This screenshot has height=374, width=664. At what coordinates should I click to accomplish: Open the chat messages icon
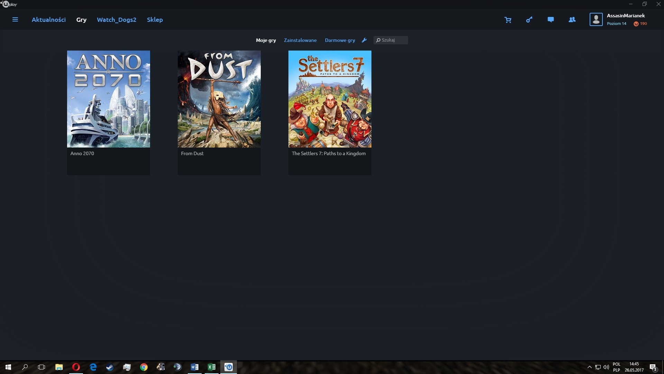click(551, 20)
